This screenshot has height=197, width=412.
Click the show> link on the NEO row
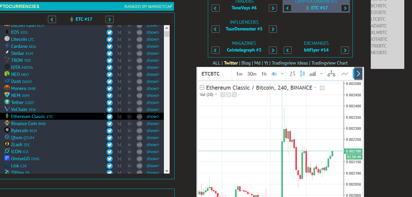pyautogui.click(x=153, y=74)
